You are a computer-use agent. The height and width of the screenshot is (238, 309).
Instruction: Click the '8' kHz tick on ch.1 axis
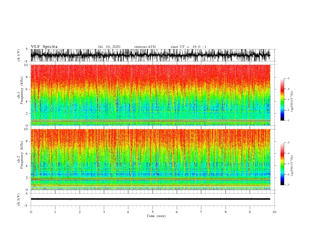click(27, 77)
